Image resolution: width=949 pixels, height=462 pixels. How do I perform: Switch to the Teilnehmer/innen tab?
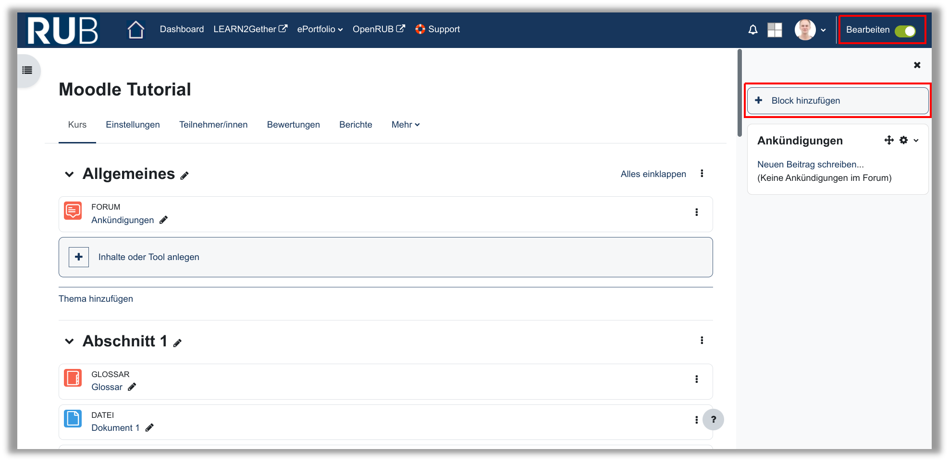[213, 125]
